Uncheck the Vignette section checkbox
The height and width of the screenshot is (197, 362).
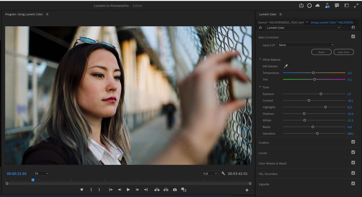pos(353,184)
